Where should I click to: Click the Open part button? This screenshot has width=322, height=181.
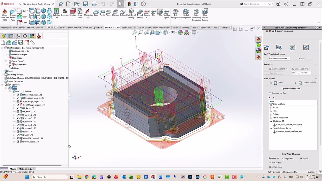point(22,17)
